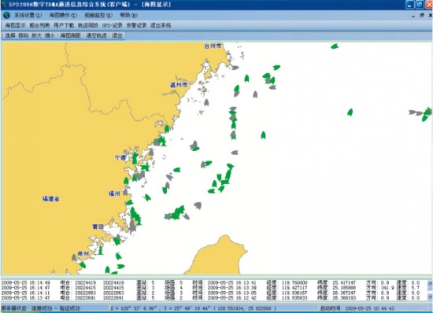Open the 船舶监控 menu

coord(98,15)
